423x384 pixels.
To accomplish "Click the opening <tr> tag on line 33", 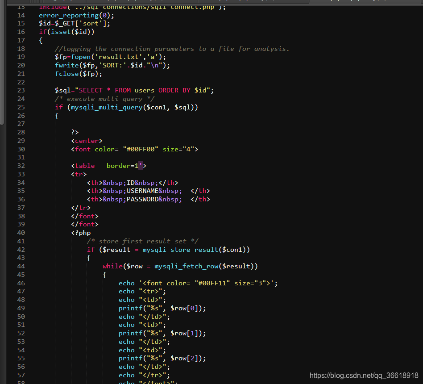I will pyautogui.click(x=79, y=174).
